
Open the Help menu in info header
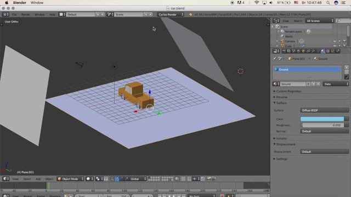[x=52, y=15]
